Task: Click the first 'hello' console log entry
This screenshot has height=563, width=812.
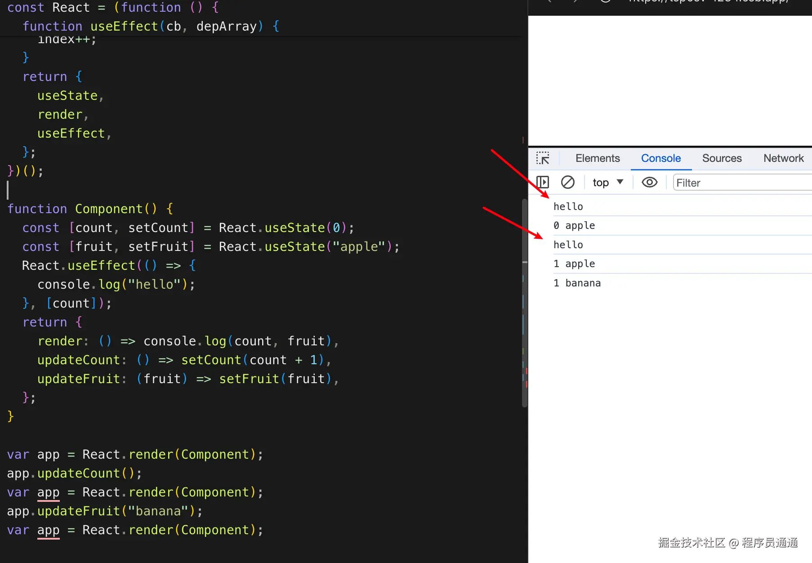Action: coord(568,206)
